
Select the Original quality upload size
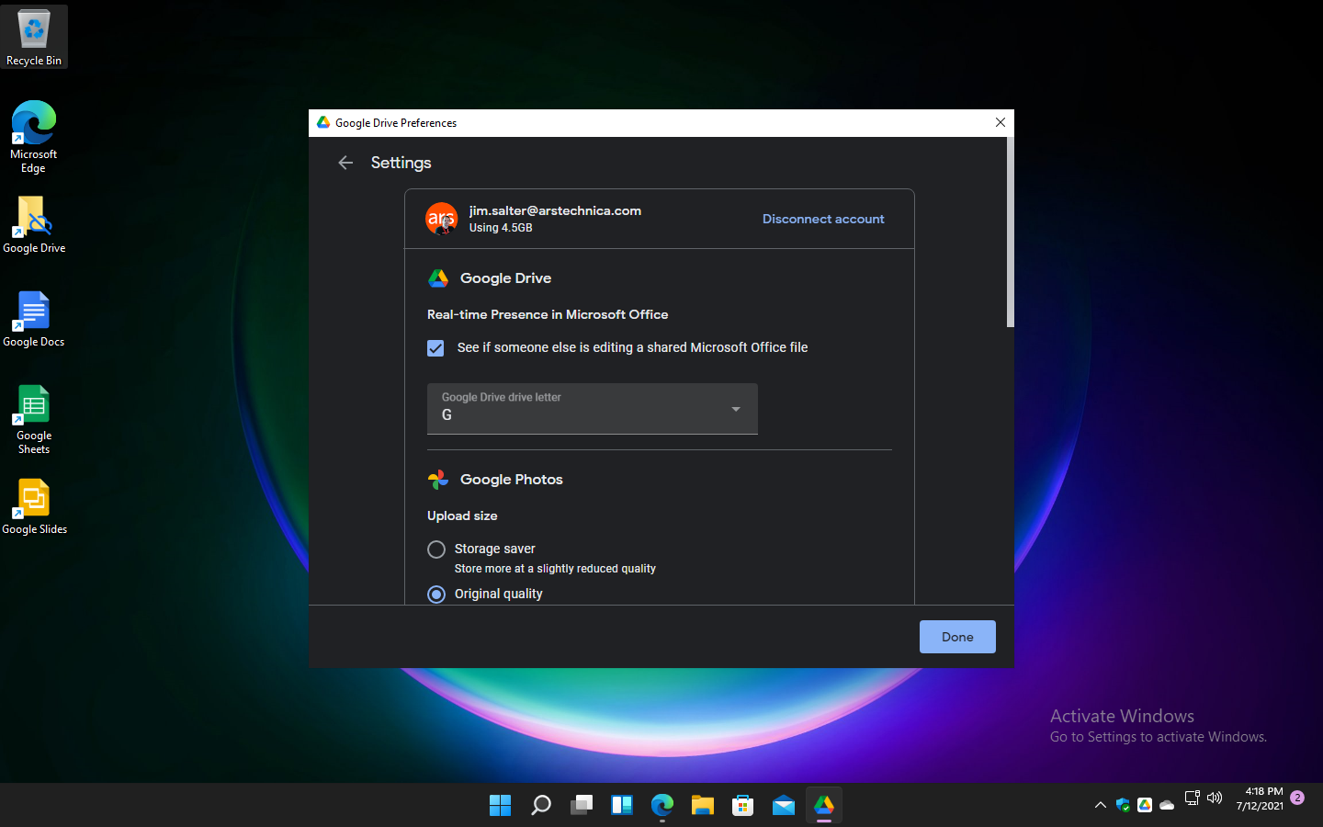(436, 594)
